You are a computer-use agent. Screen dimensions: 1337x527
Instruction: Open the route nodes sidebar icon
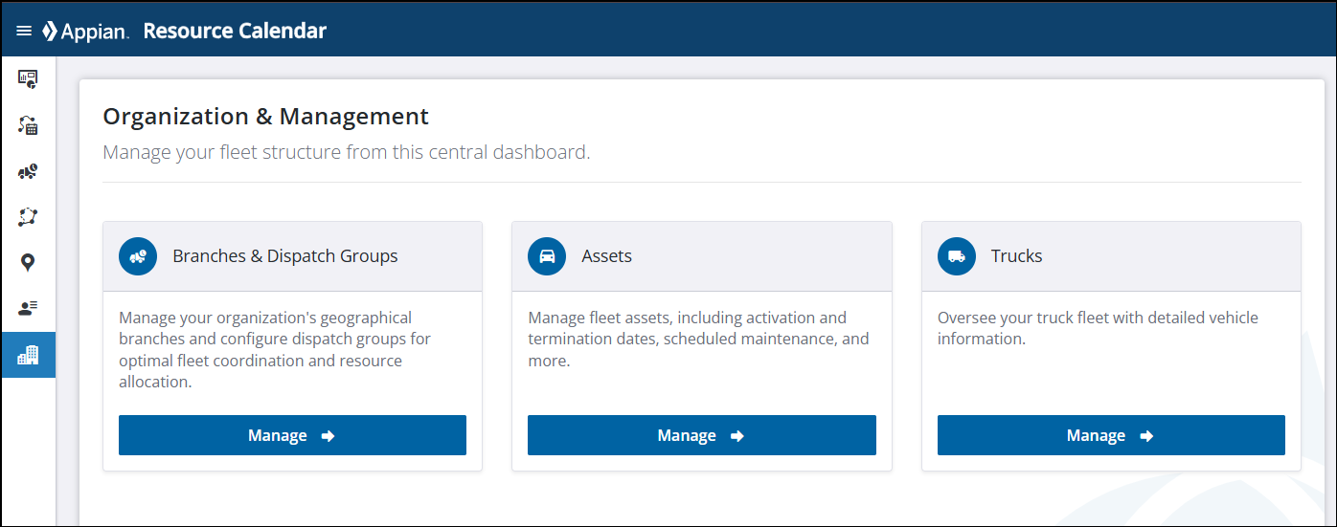(x=28, y=217)
